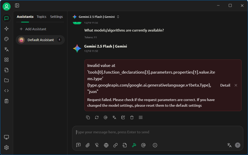This screenshot has height=155, width=248.
Task: Open the Paintings palette icon in sidebar
Action: pyautogui.click(x=6, y=39)
